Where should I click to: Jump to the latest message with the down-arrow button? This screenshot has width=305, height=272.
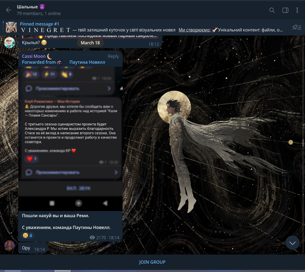[292, 243]
